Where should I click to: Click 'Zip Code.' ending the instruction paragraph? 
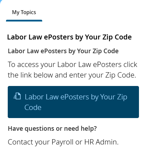[121, 75]
